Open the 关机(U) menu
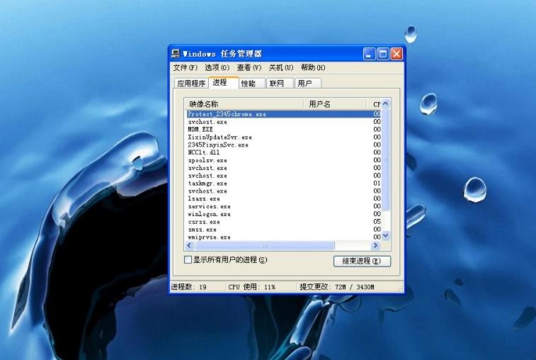536x360 pixels. click(x=281, y=68)
